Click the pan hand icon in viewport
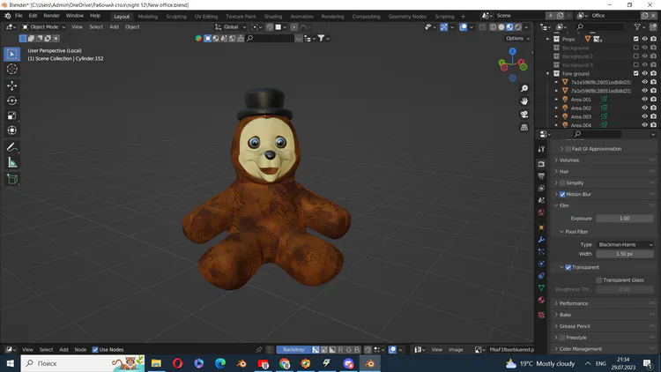Image resolution: width=661 pixels, height=372 pixels. (x=524, y=101)
